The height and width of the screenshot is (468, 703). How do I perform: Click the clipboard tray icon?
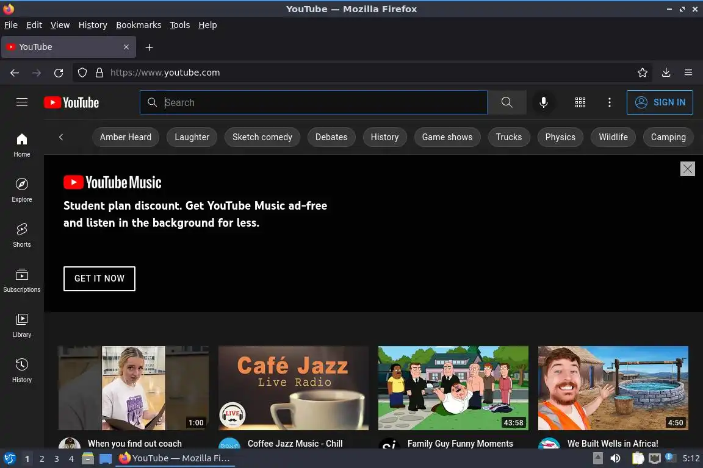(x=638, y=458)
